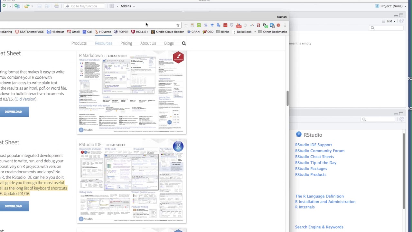Open the R Markdown cheat sheet thumbnail

click(131, 92)
